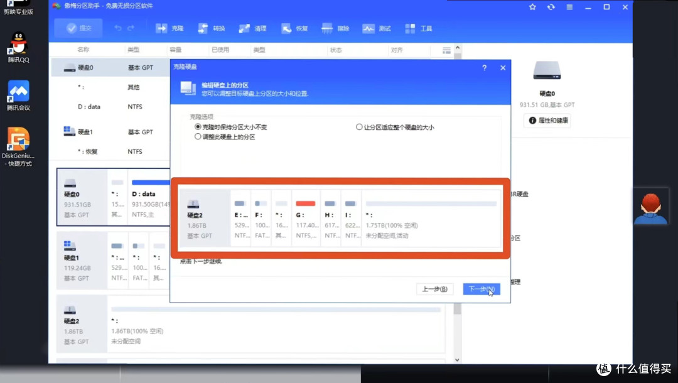Click the refresh icon in title bar
This screenshot has height=383, width=678.
coord(551,7)
